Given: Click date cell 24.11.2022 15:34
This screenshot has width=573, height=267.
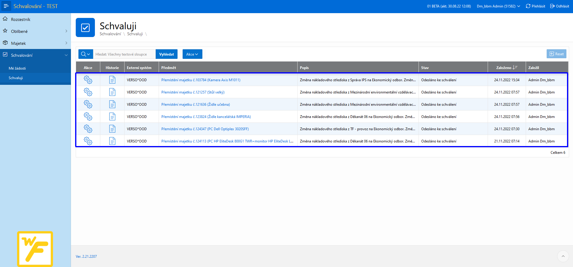Looking at the screenshot, I should [507, 80].
